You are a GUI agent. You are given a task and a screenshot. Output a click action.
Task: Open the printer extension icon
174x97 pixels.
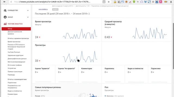pos(119,2)
